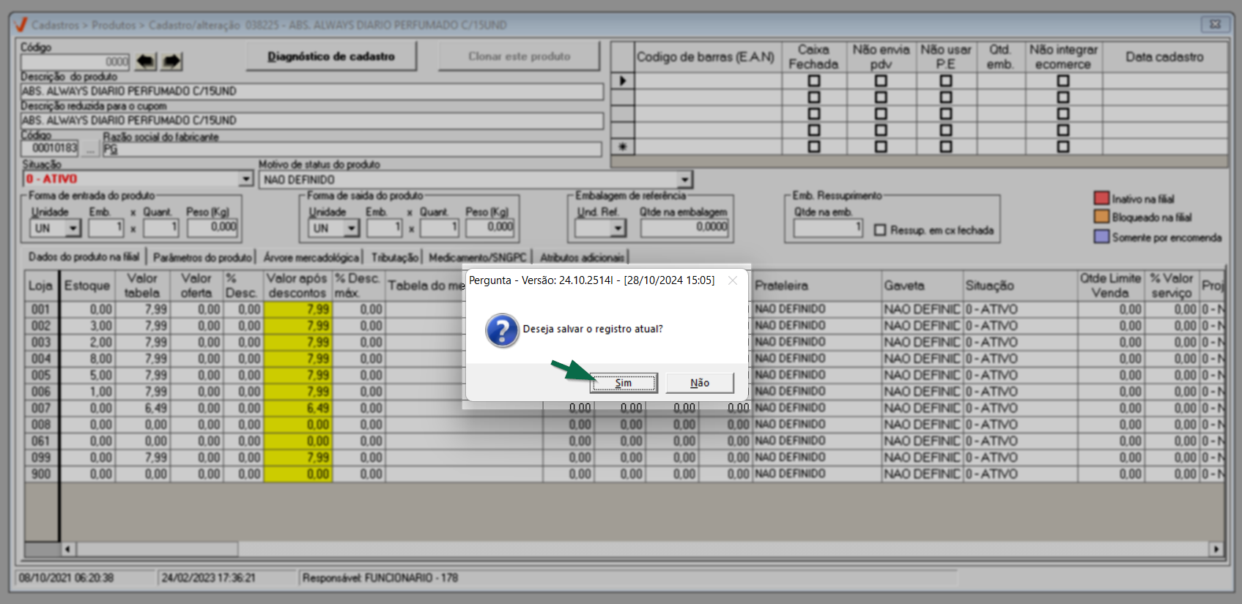Click the Data cadastro column header
1242x604 pixels.
1165,57
